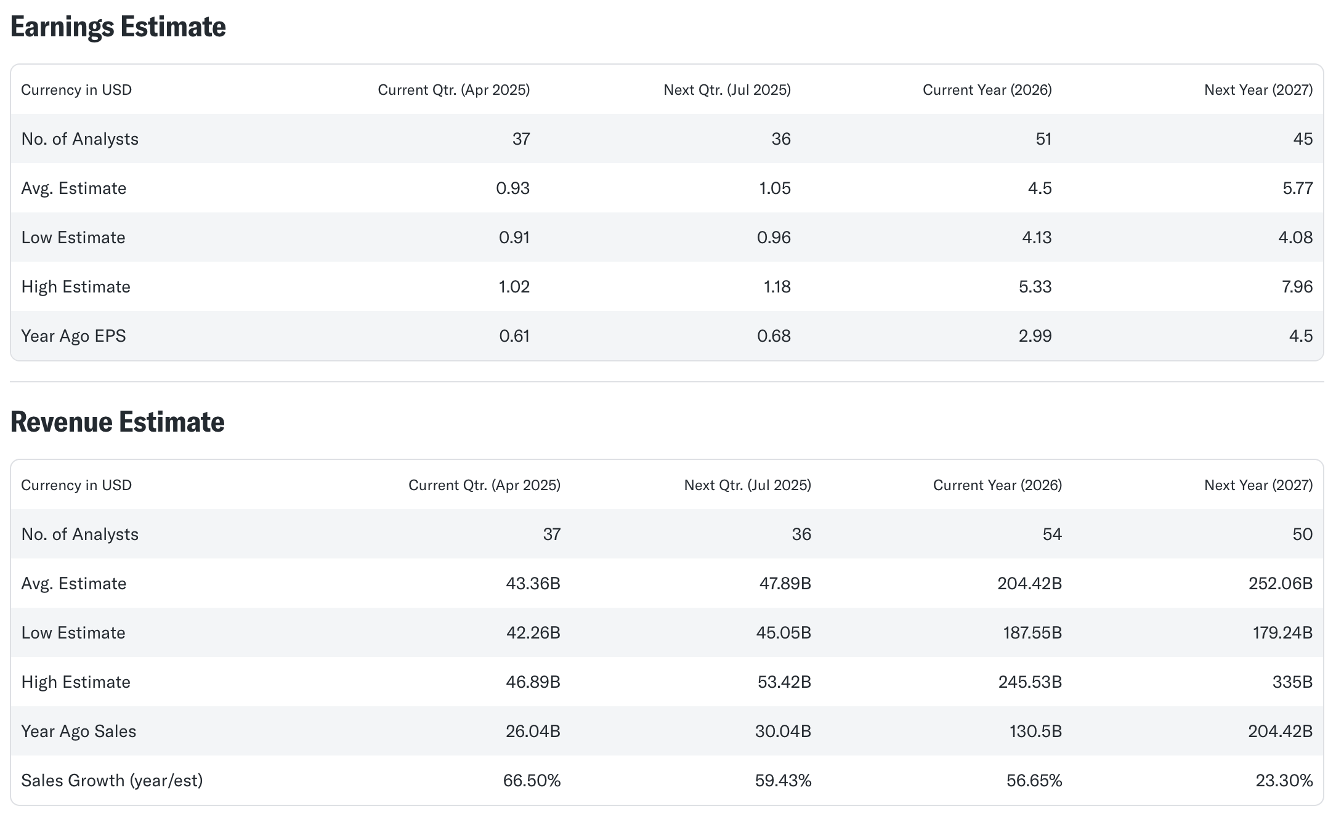
Task: Click revenue Next Qtr. (Jul 2025) header
Action: coord(747,485)
